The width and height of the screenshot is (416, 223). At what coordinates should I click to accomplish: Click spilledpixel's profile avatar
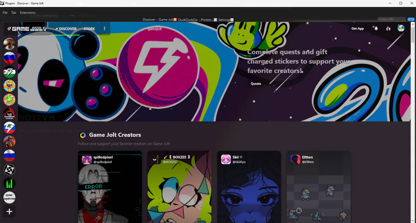tap(86, 160)
